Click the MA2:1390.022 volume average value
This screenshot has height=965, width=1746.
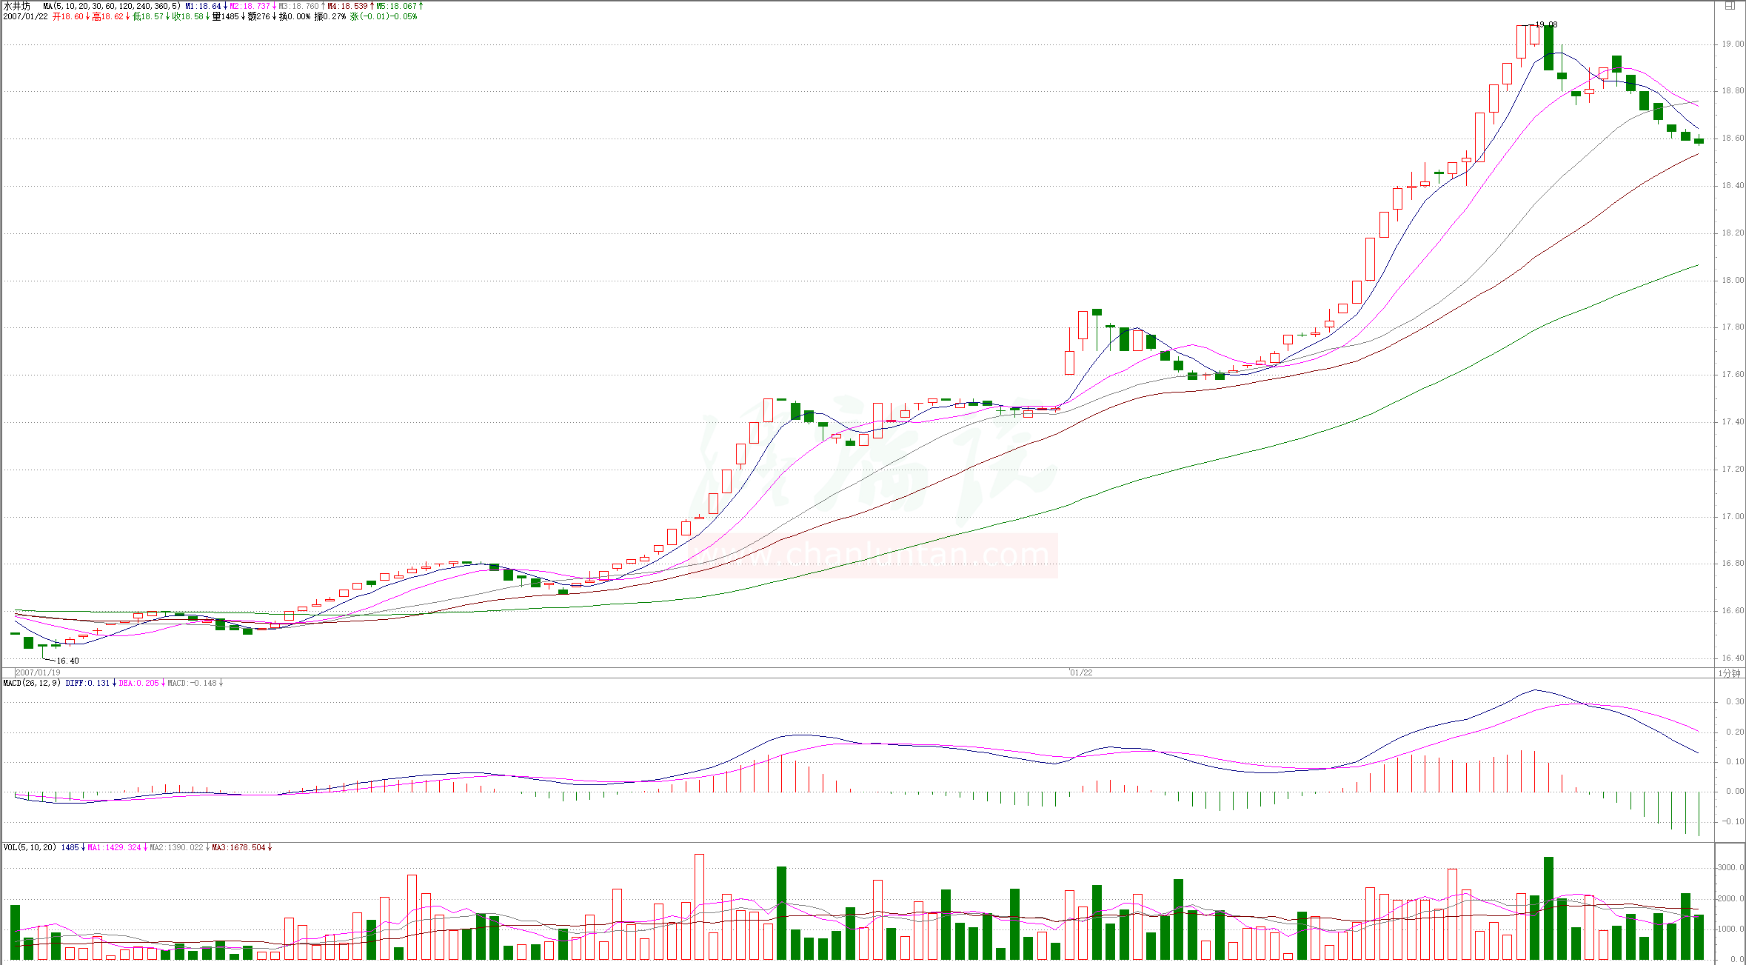tap(176, 847)
